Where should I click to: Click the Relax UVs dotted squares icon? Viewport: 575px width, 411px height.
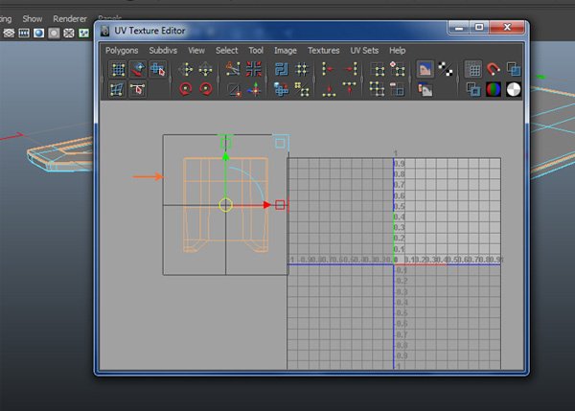302,89
